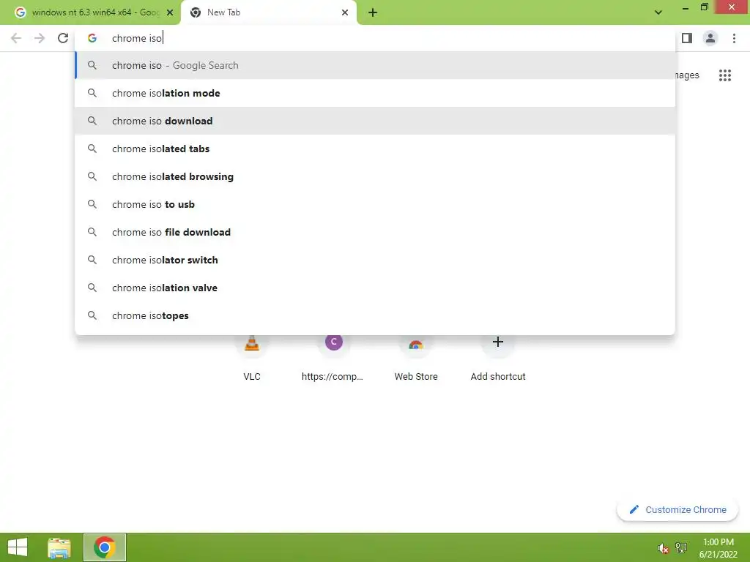
Task: Click the network tray icon
Action: pos(681,548)
